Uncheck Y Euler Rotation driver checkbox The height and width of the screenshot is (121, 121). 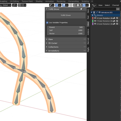click(x=117, y=21)
